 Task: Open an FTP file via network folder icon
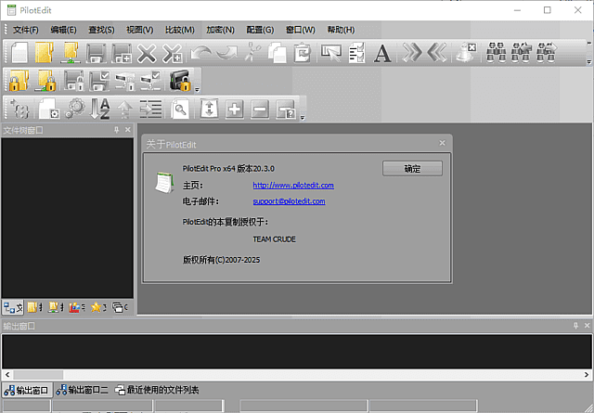(x=71, y=52)
